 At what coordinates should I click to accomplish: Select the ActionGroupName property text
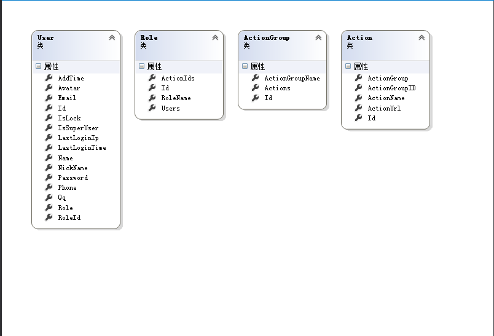[x=292, y=78]
